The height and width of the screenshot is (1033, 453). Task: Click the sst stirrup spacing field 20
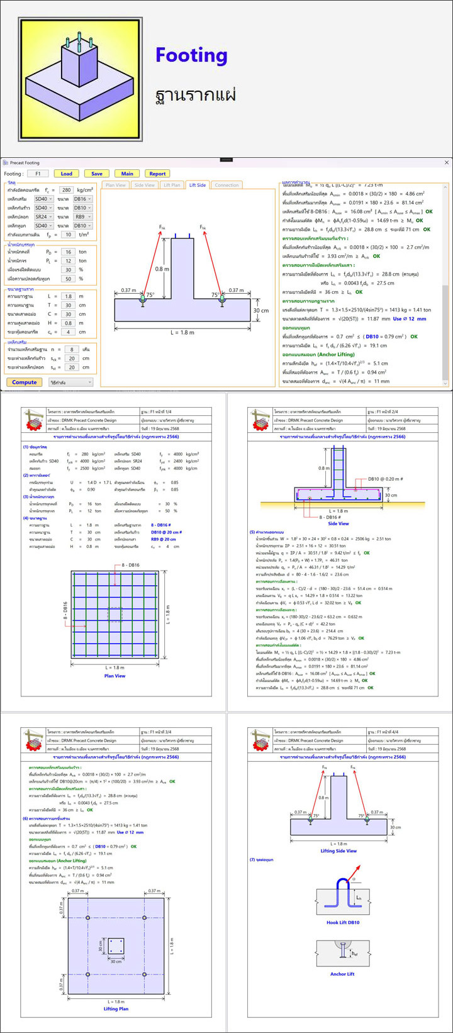point(71,366)
